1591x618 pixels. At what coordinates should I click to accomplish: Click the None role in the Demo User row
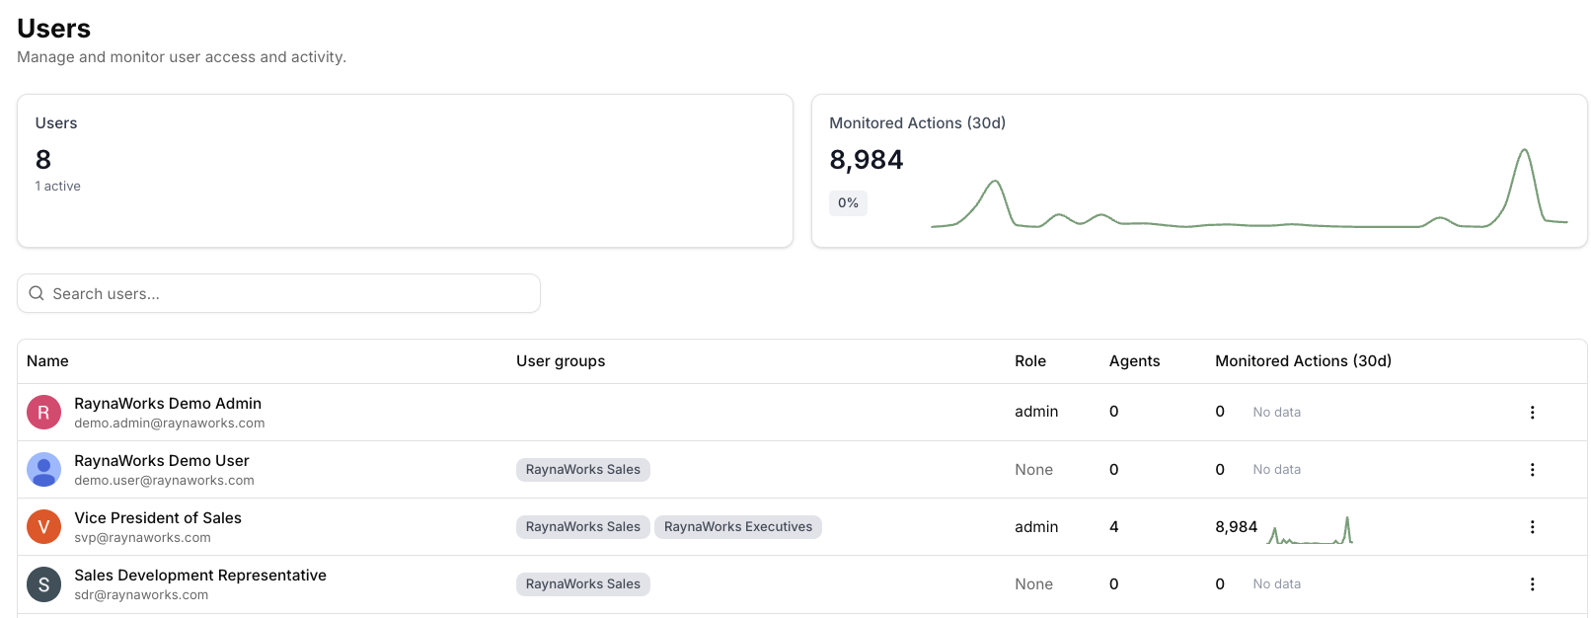1033,470
